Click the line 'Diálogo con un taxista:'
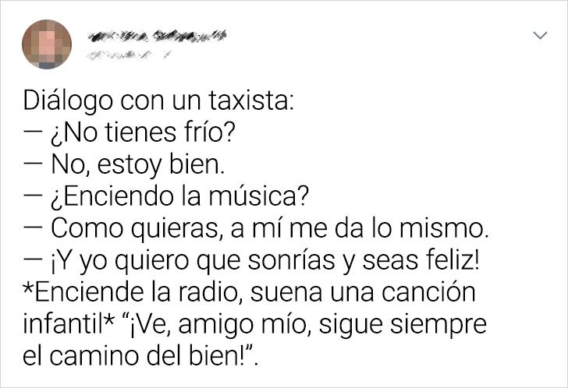 click(158, 101)
